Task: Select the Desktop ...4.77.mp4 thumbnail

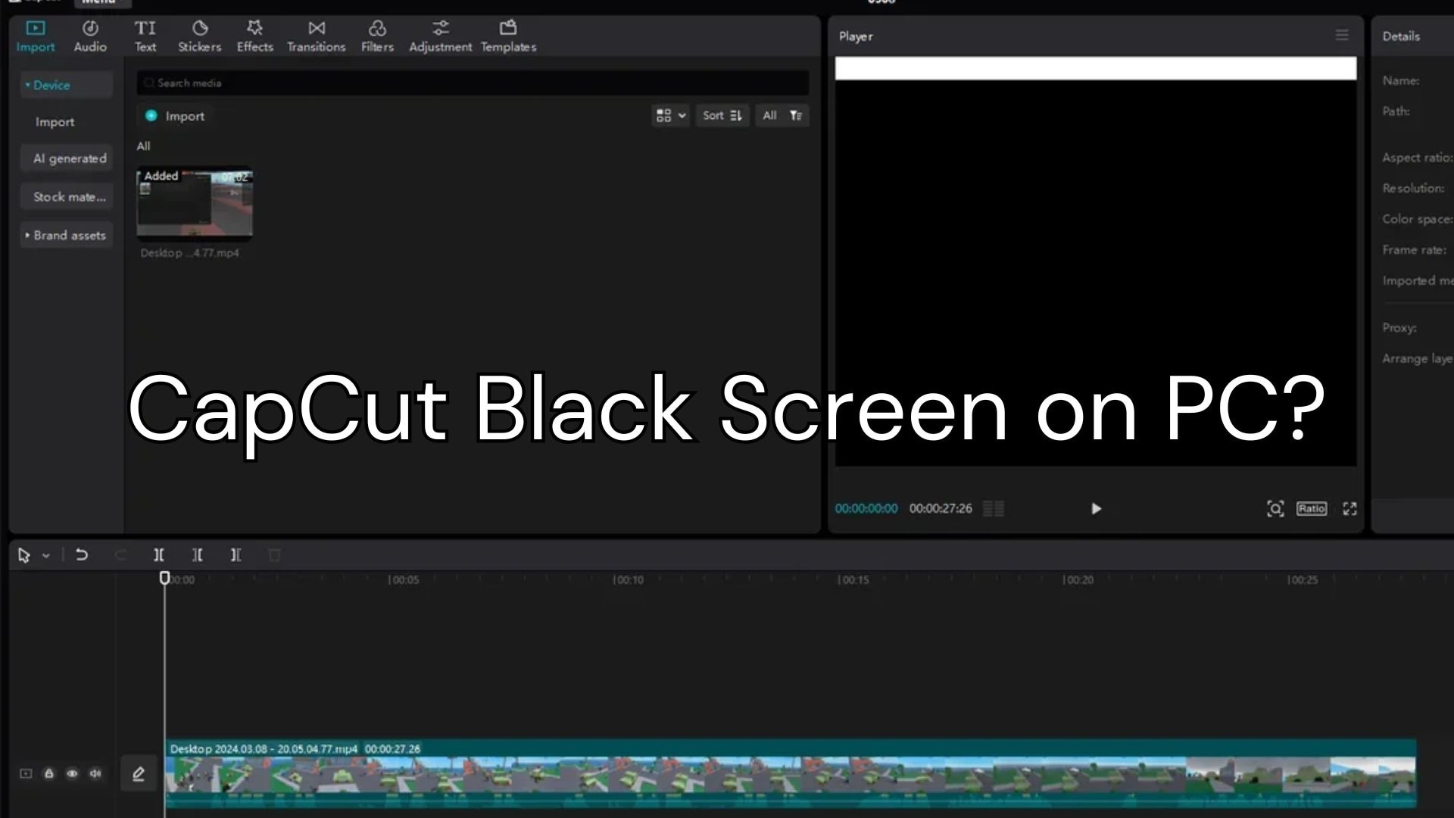Action: [195, 203]
